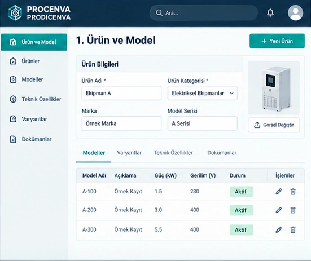Click the Modeller sidebar icon
311x261 pixels.
(x=13, y=79)
